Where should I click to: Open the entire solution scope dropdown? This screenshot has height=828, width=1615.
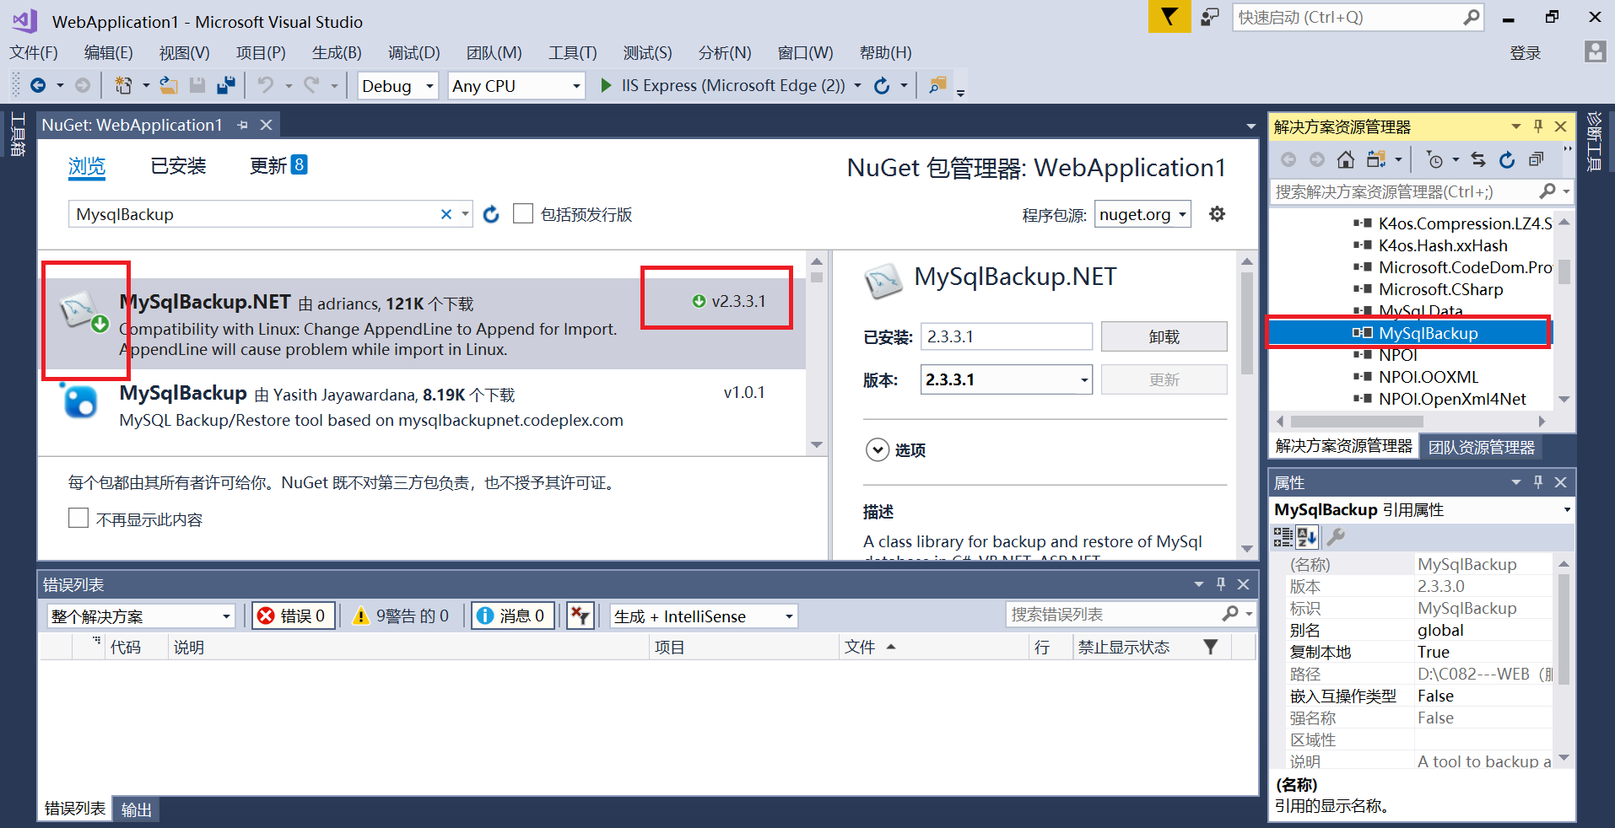(x=141, y=616)
